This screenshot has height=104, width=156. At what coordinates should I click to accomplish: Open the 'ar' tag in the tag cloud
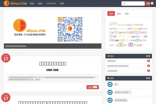(x=119, y=25)
